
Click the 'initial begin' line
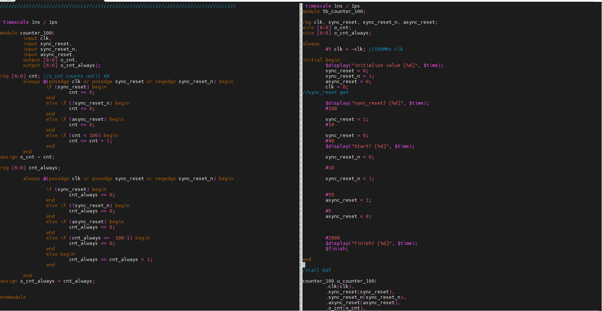click(x=321, y=60)
